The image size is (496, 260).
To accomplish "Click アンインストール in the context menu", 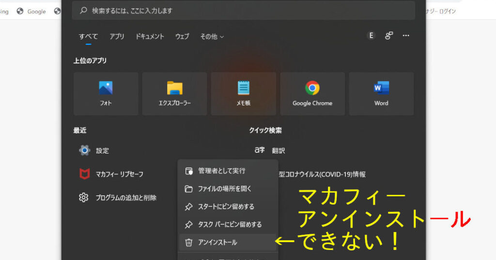I will tap(217, 242).
